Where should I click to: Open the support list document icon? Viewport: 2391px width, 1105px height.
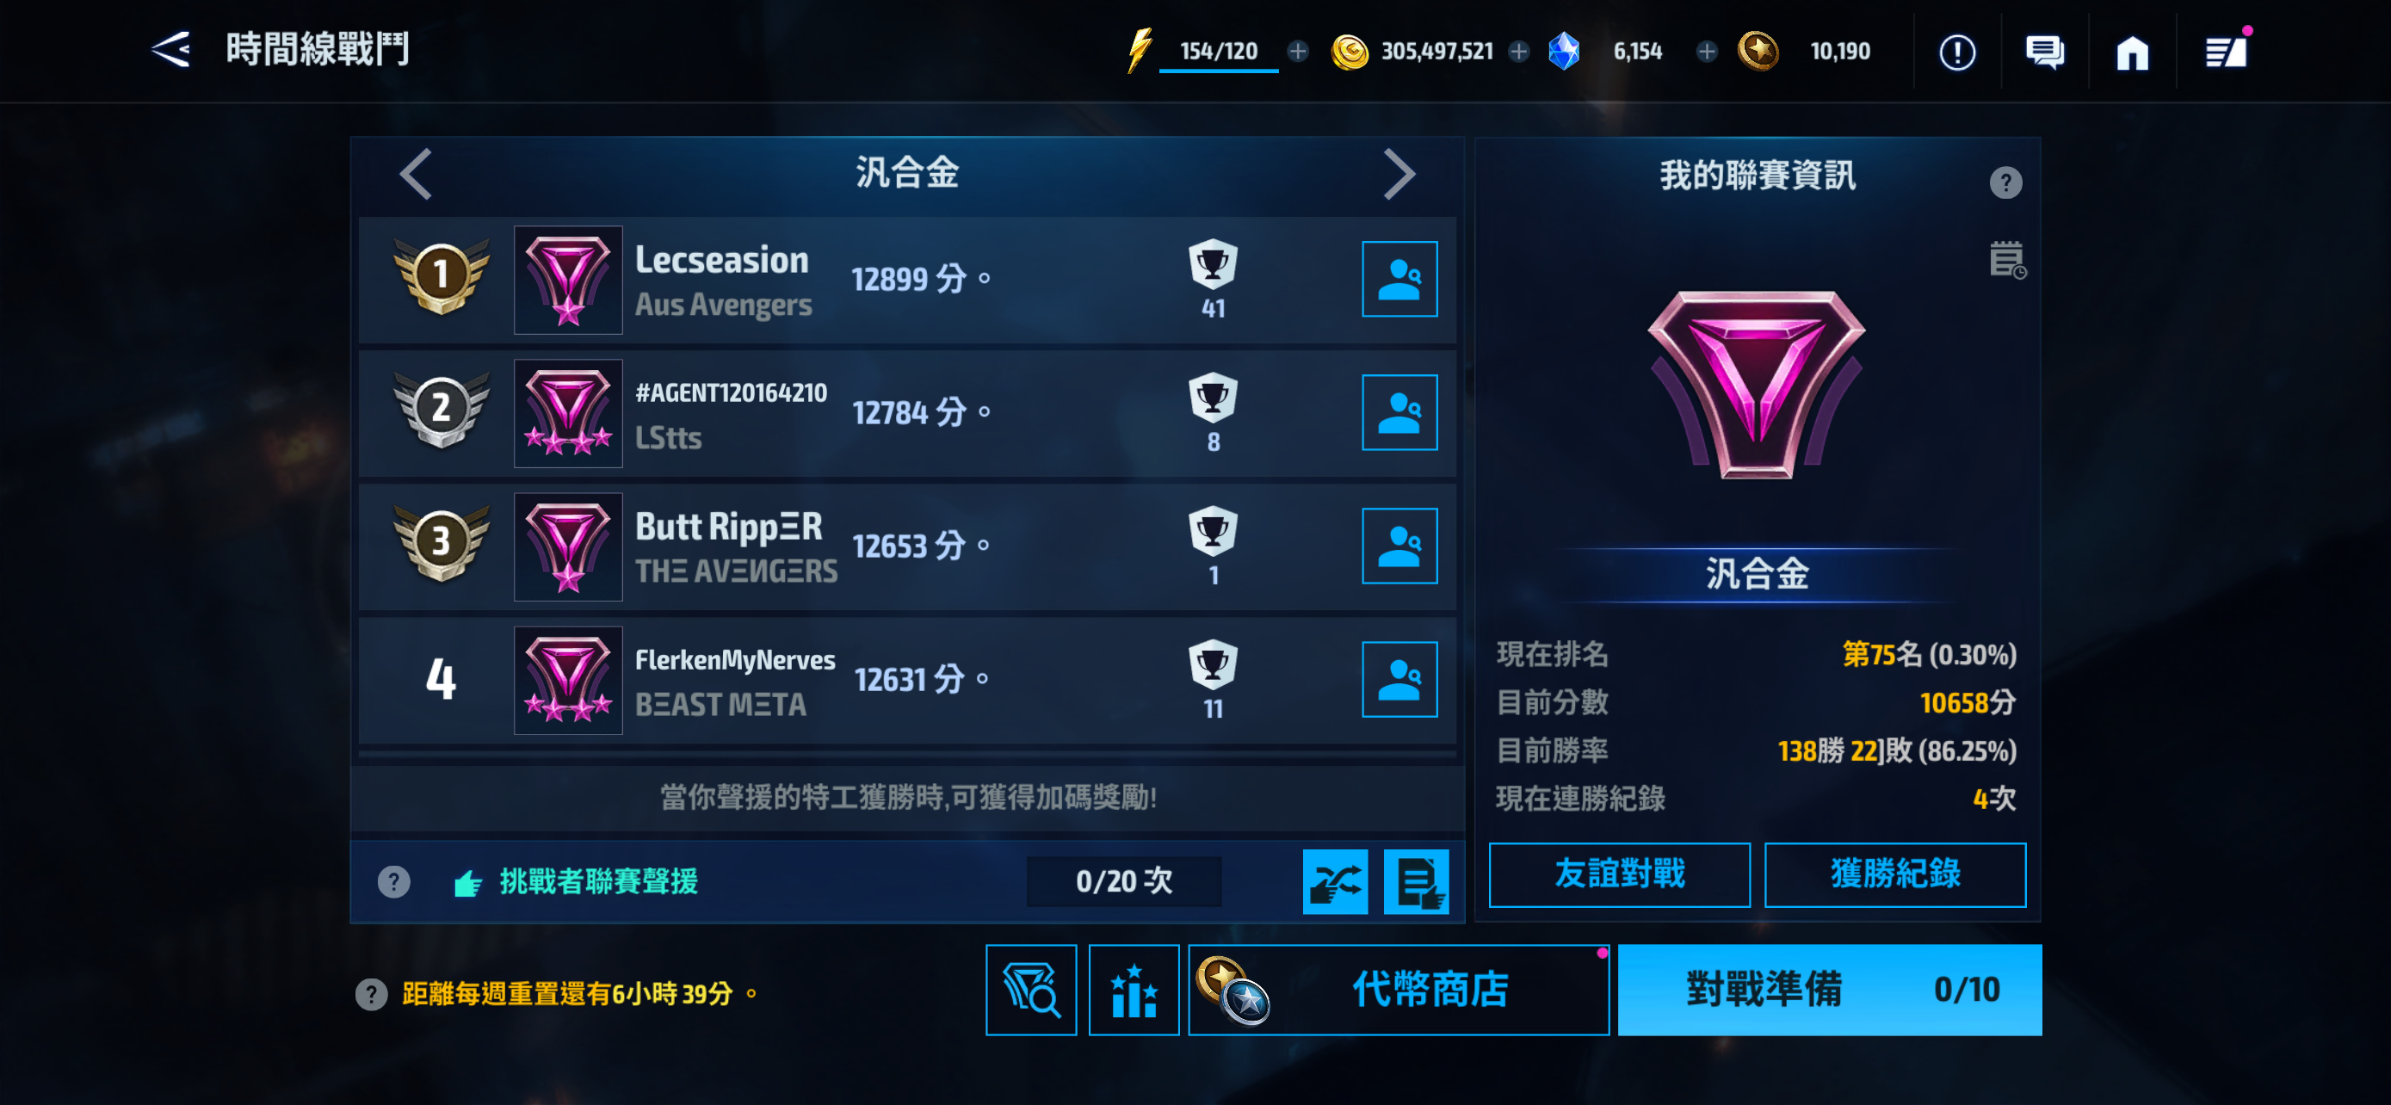[1416, 880]
